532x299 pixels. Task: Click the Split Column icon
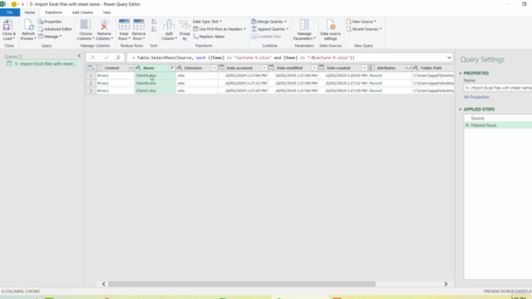pos(169,25)
